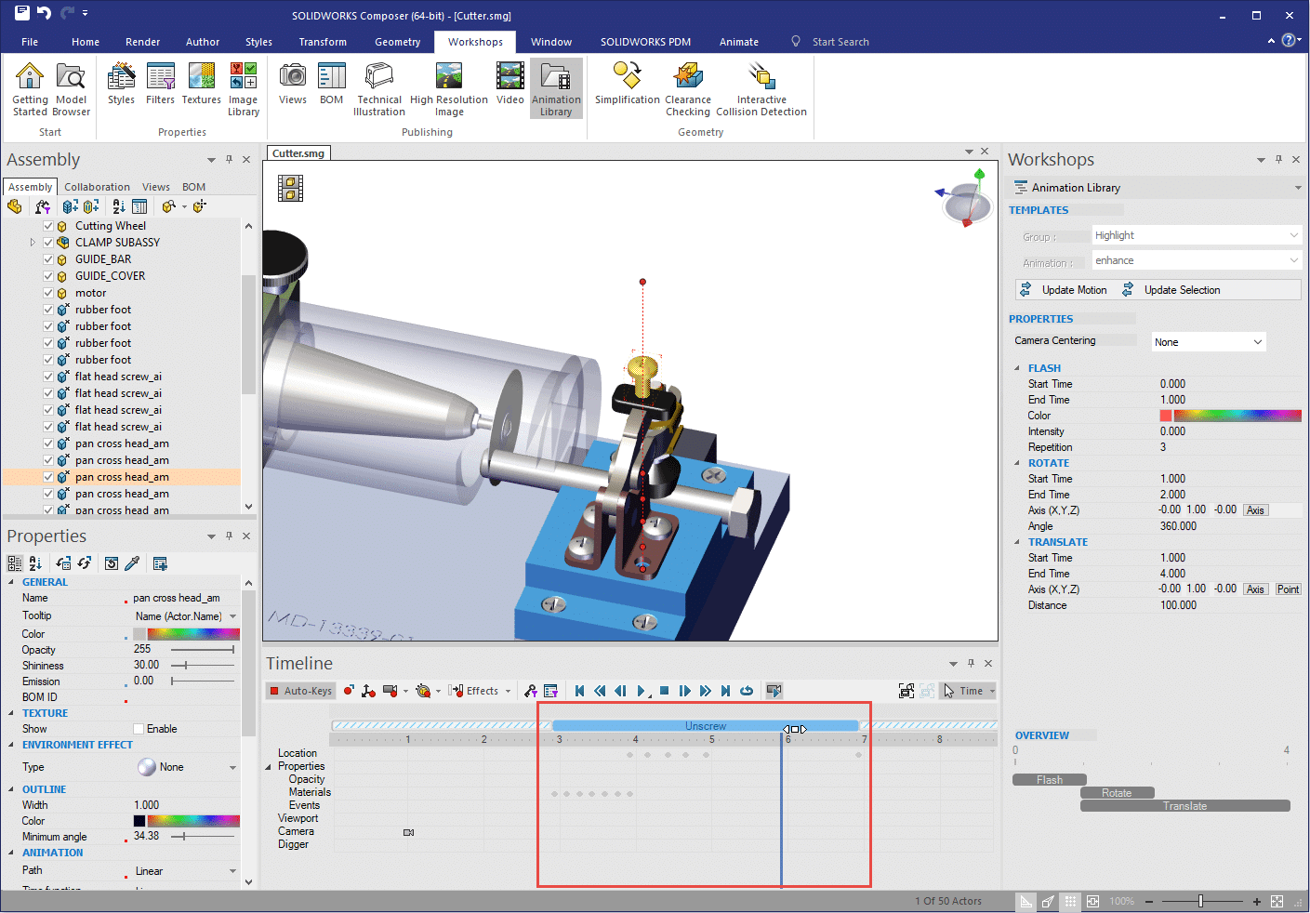Open the Styles workshop icon
Screen dimensions: 1310x913
coord(121,84)
